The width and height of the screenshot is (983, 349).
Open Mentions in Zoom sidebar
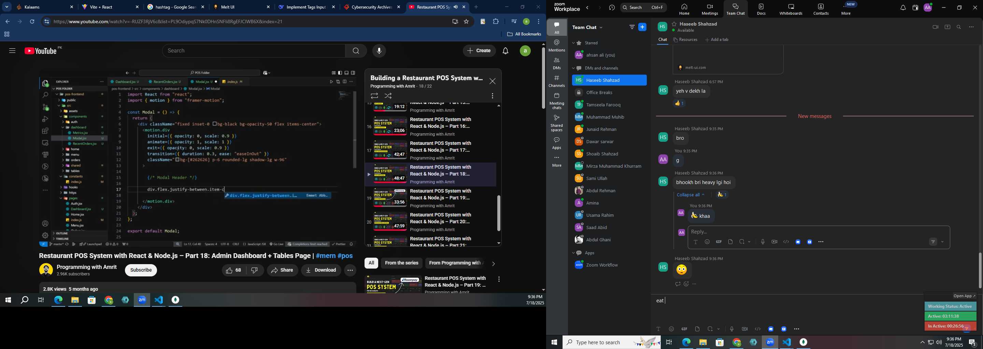(x=557, y=46)
